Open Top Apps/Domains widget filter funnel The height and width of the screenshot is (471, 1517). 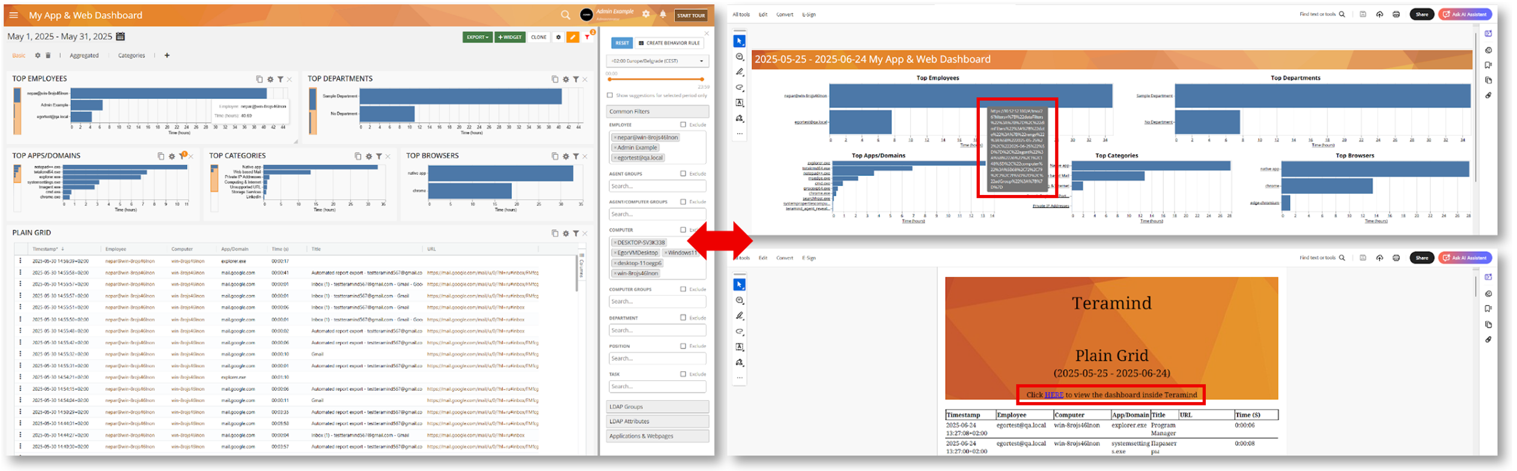(182, 156)
